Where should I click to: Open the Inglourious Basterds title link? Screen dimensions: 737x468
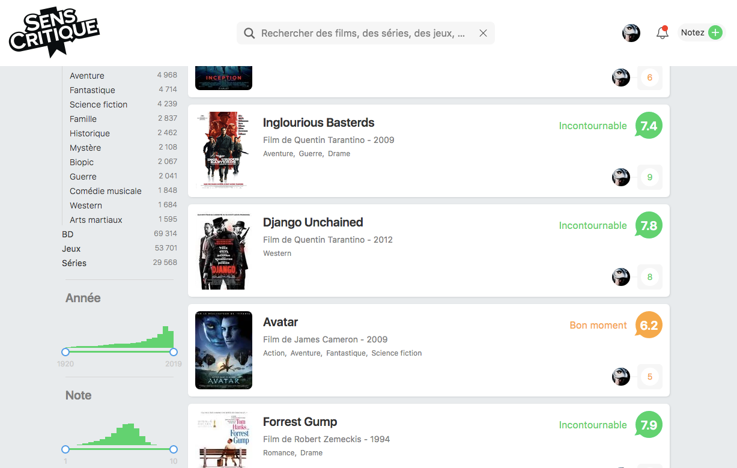318,123
